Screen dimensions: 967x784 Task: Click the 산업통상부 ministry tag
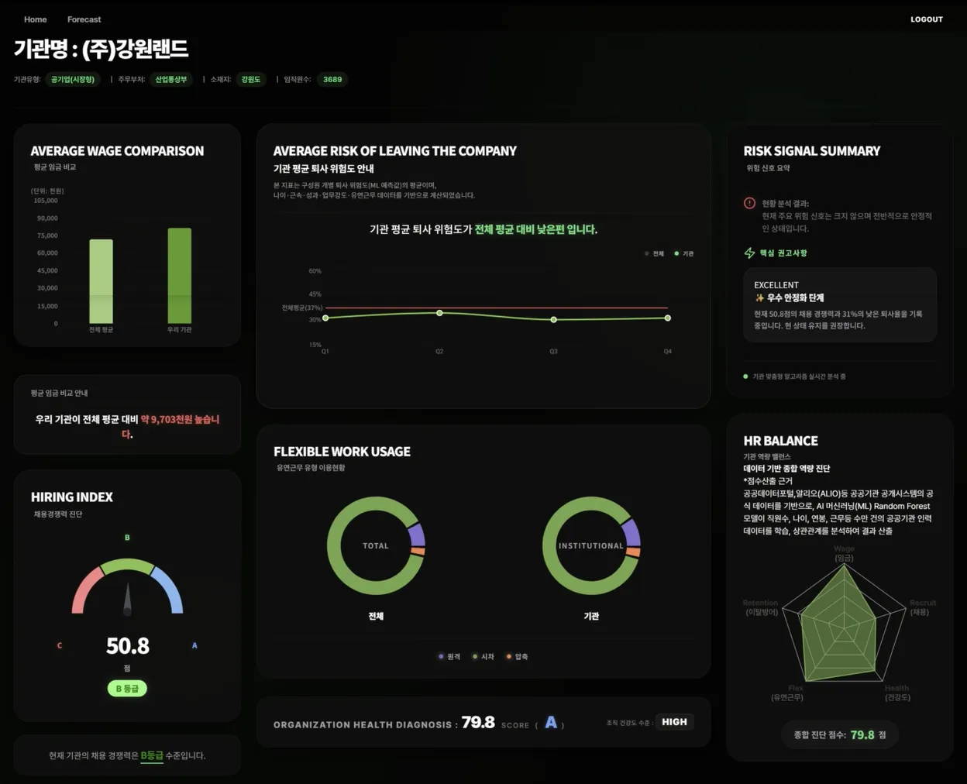pos(171,79)
